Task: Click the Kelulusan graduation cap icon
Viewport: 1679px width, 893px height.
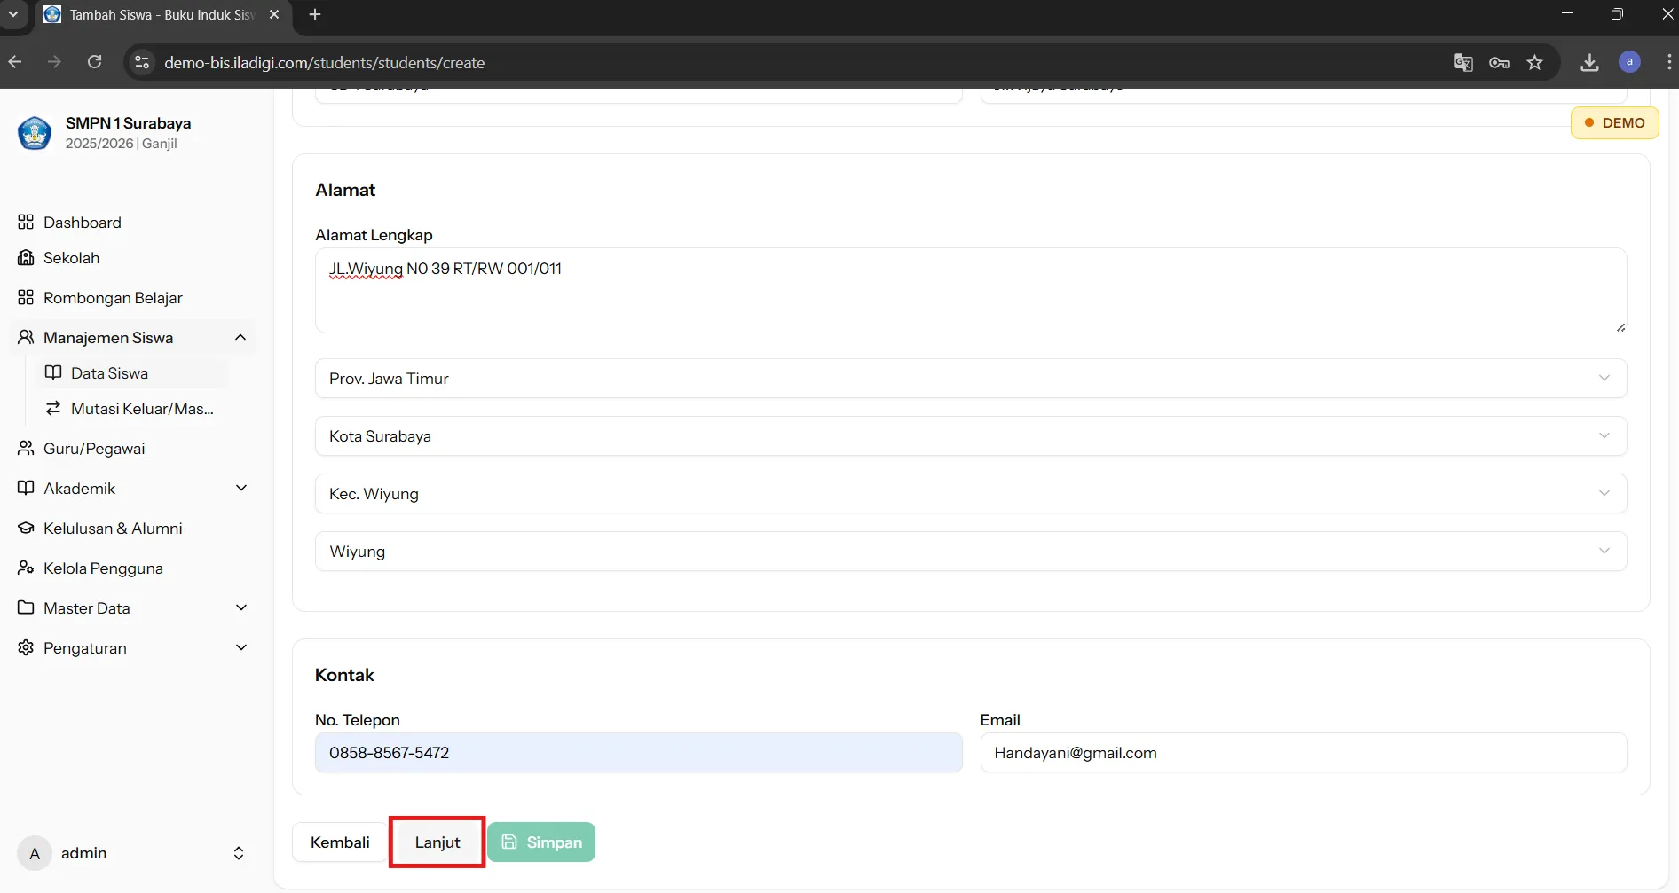Action: [x=26, y=528]
